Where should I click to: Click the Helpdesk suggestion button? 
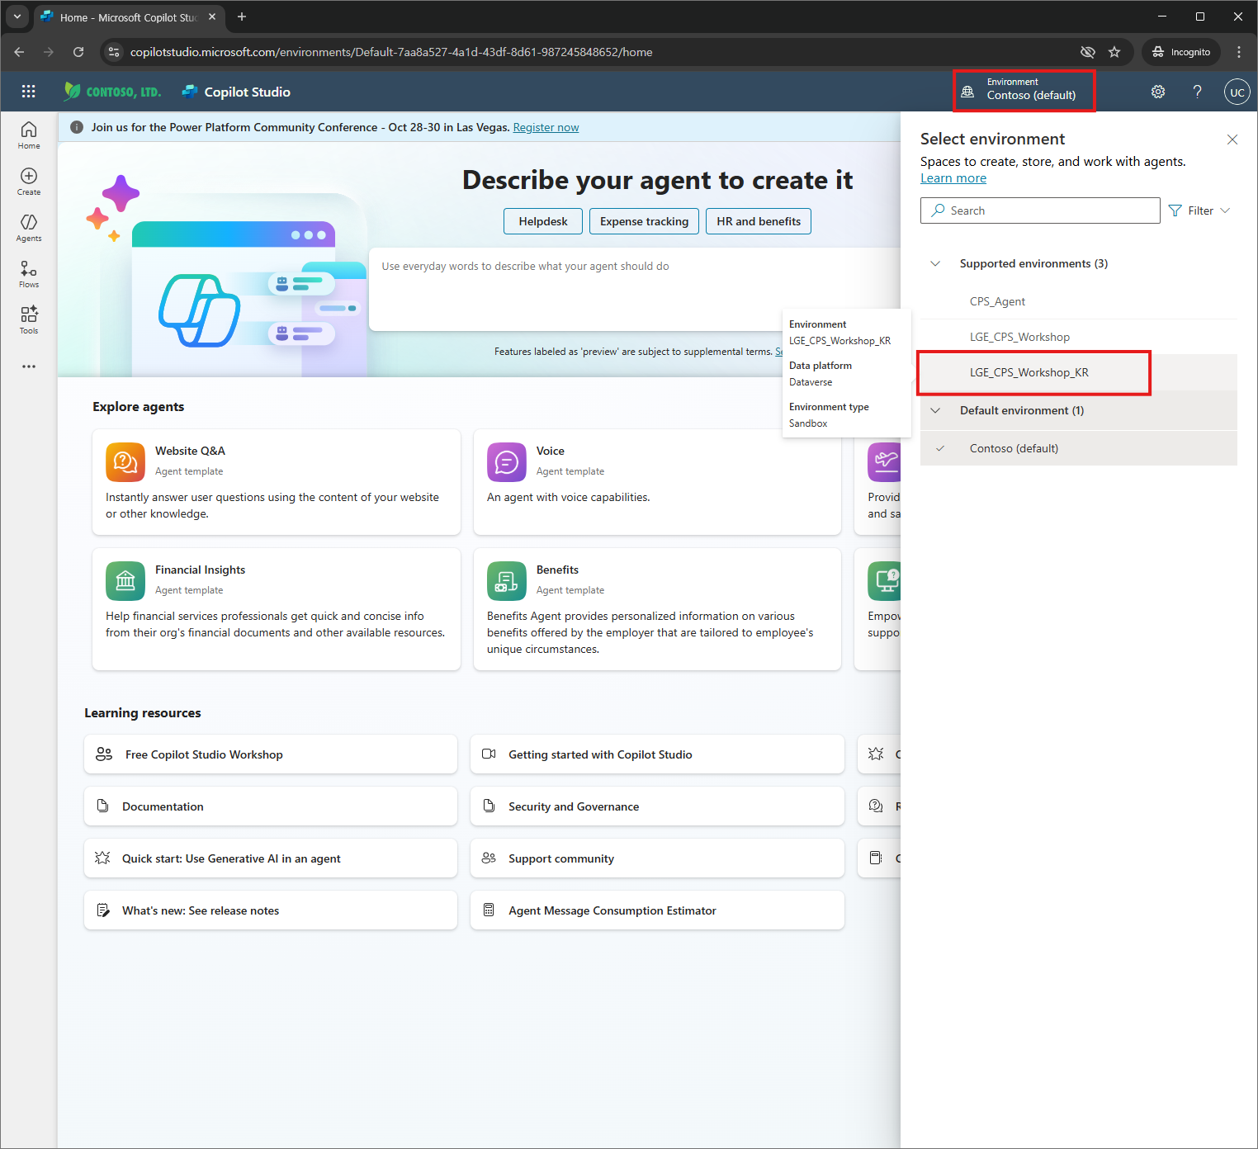[x=543, y=221]
